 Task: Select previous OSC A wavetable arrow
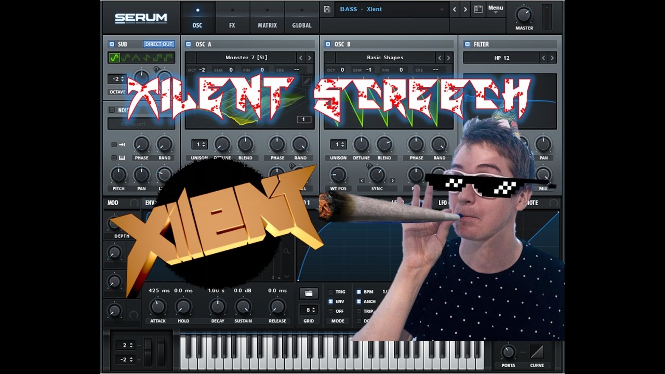pos(300,58)
